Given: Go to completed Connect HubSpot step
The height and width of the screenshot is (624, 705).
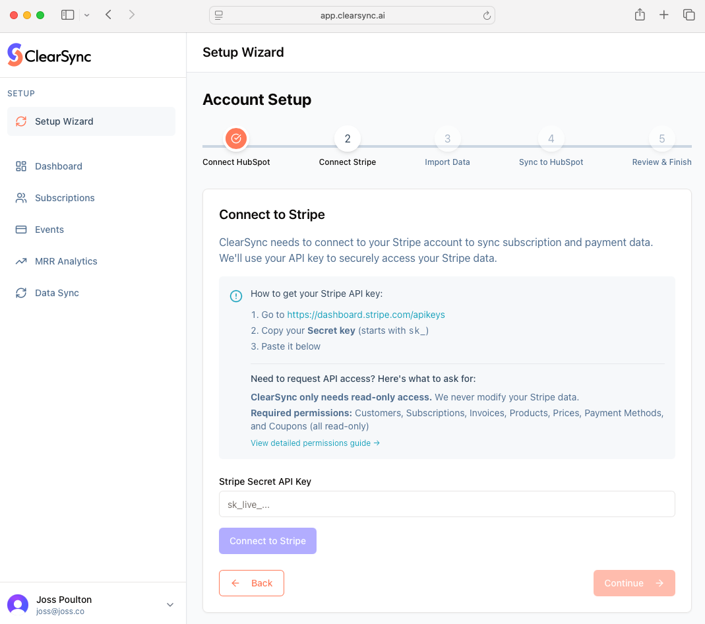Looking at the screenshot, I should (236, 139).
